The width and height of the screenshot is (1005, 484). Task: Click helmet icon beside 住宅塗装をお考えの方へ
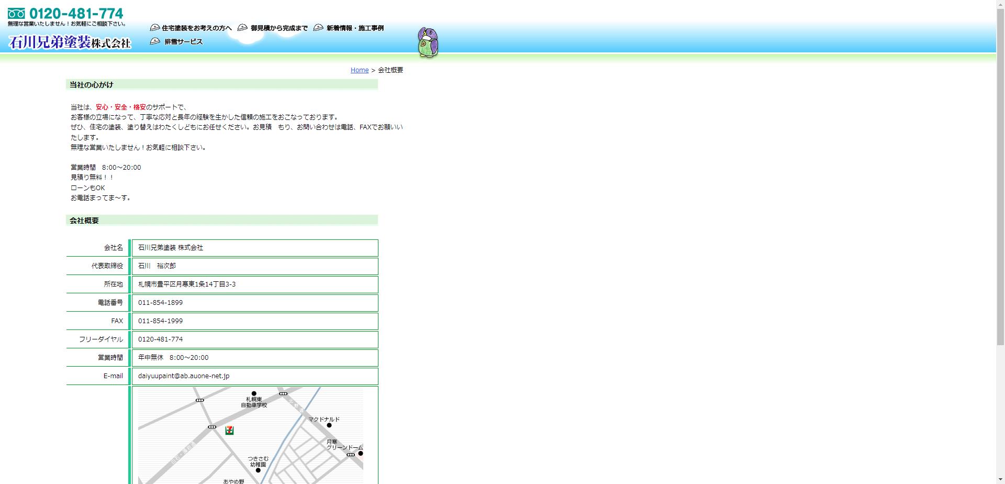tap(155, 28)
